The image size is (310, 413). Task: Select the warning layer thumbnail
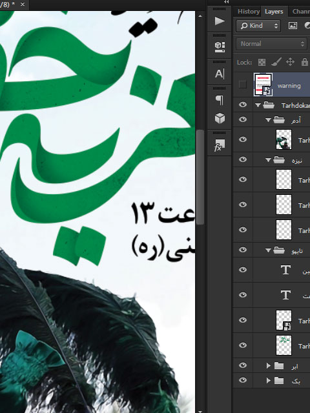point(263,85)
